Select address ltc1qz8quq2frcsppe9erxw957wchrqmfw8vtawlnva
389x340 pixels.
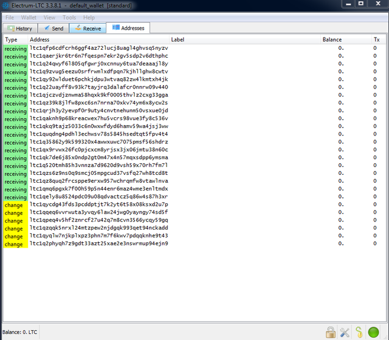(98, 181)
